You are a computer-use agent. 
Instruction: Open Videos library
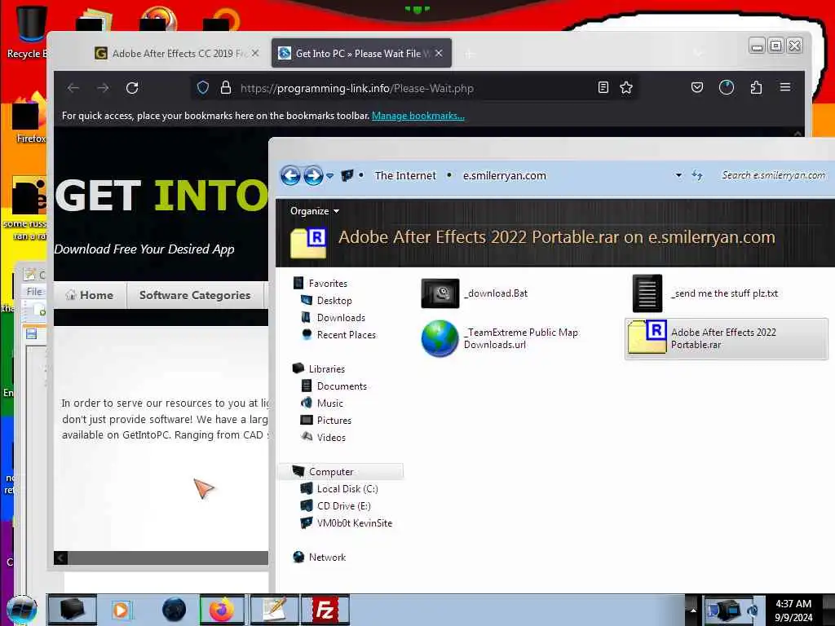point(323,437)
